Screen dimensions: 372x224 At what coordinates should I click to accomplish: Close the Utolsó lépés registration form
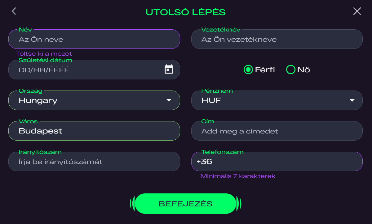[x=357, y=11]
